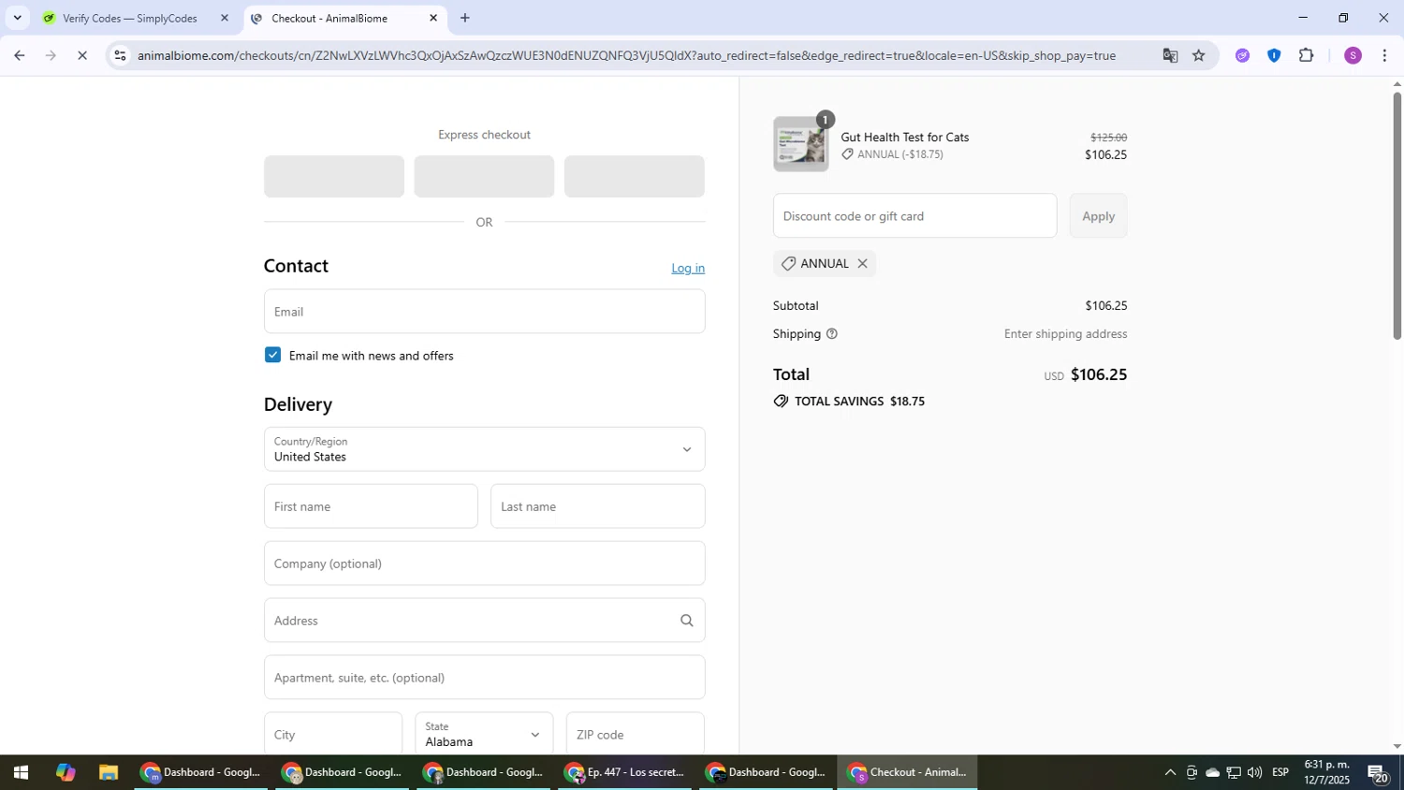This screenshot has height=790, width=1404.
Task: Switch to Ep. 447 Los secret taskbar window
Action: coord(624,773)
